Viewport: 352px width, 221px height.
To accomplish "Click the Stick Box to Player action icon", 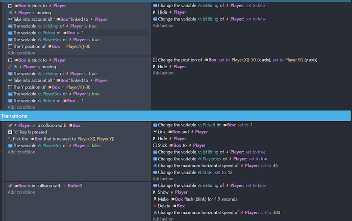I will [155, 145].
